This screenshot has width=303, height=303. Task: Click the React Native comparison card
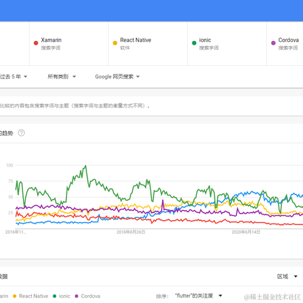[x=148, y=43]
